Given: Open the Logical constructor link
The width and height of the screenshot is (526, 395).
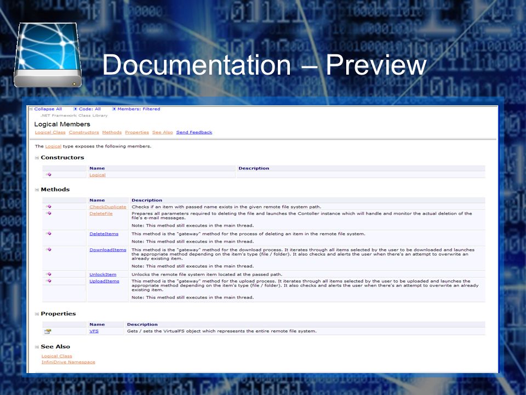Looking at the screenshot, I should (98, 175).
